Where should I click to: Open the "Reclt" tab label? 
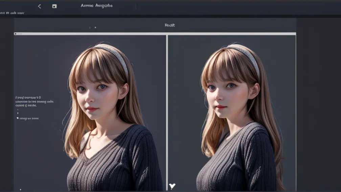(x=170, y=25)
